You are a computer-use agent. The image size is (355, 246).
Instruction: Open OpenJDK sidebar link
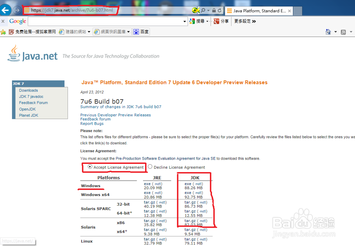27,109
